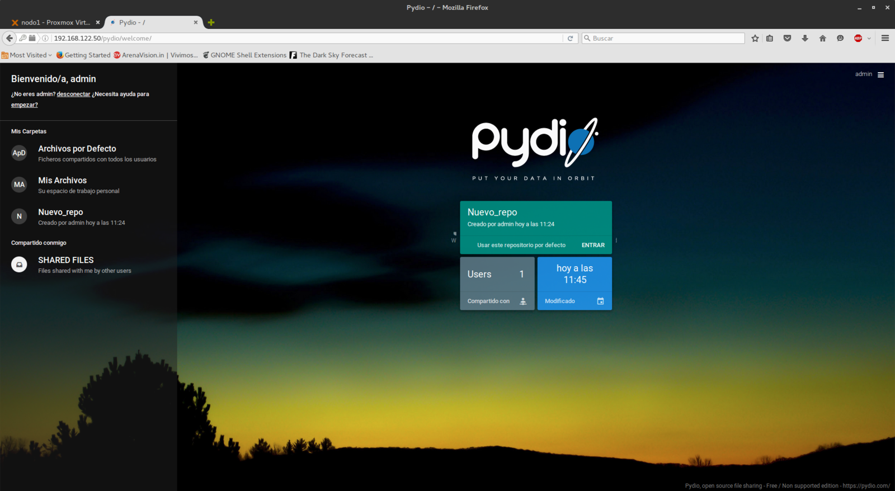Click the site info icon in address bar
The height and width of the screenshot is (491, 895).
pyautogui.click(x=45, y=38)
